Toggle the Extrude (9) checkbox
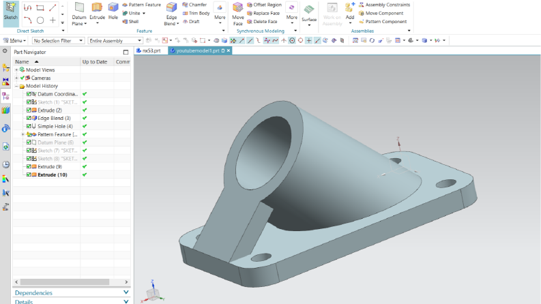 29,166
